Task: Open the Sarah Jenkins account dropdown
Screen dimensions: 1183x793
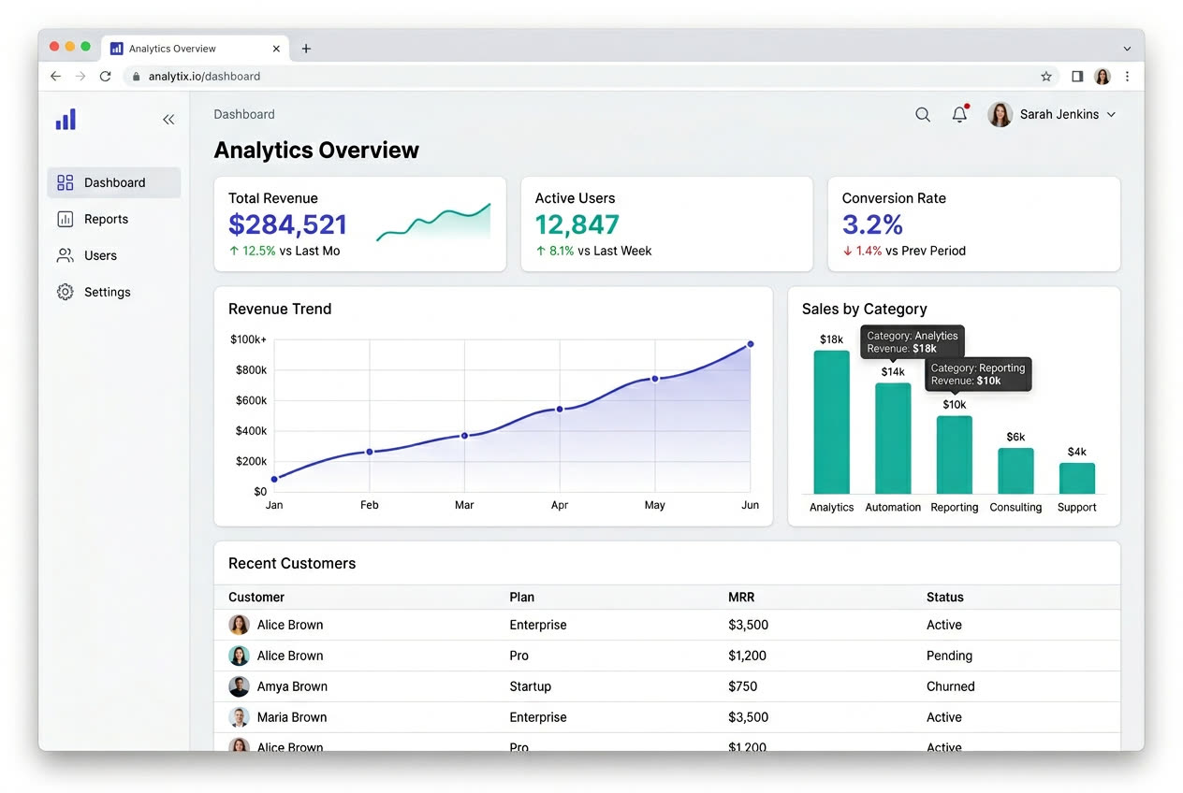Action: click(x=1059, y=114)
